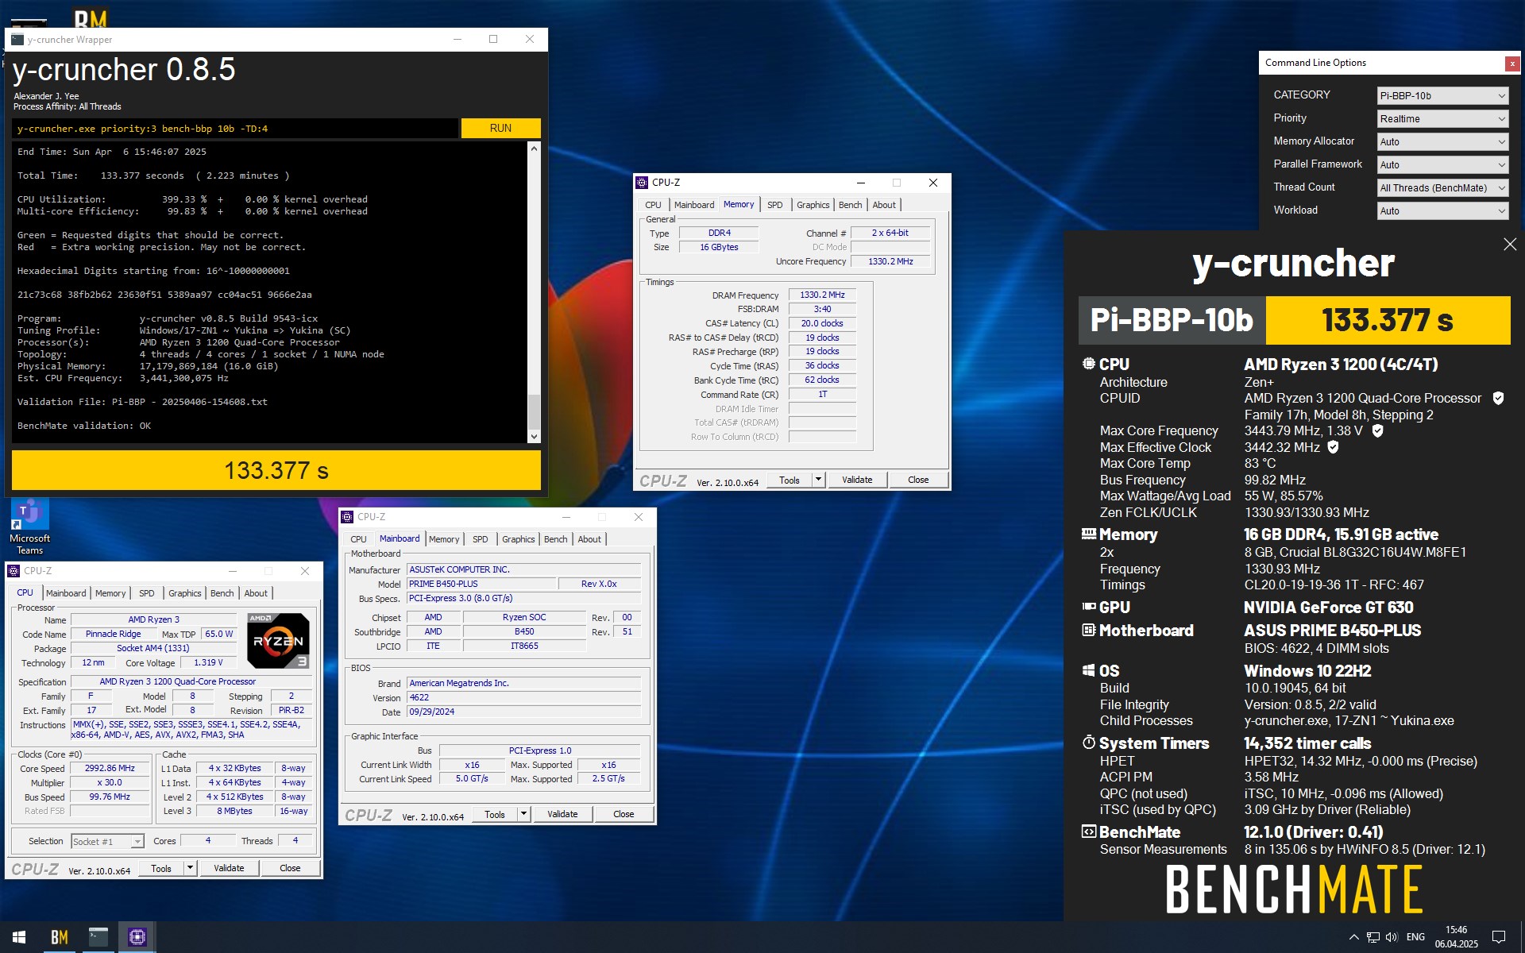Open CPU tab in Mainboard CPU-Z window
Viewport: 1525px width, 953px height.
point(358,539)
